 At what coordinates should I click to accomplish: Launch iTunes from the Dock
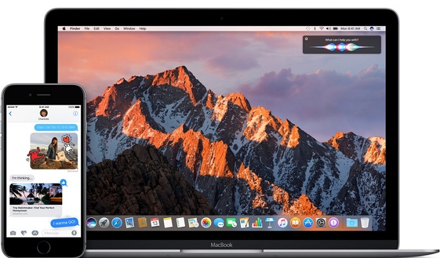click(283, 223)
